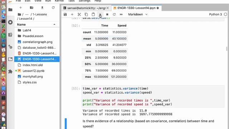Screen dimensions: 229x129
Task: Insert a new cell below with the plus icon
Action: [x=72, y=14]
